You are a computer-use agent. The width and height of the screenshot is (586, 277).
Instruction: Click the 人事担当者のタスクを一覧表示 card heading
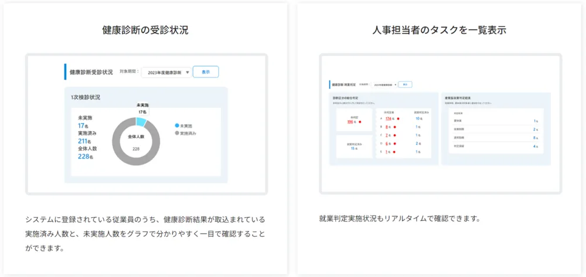pyautogui.click(x=439, y=30)
